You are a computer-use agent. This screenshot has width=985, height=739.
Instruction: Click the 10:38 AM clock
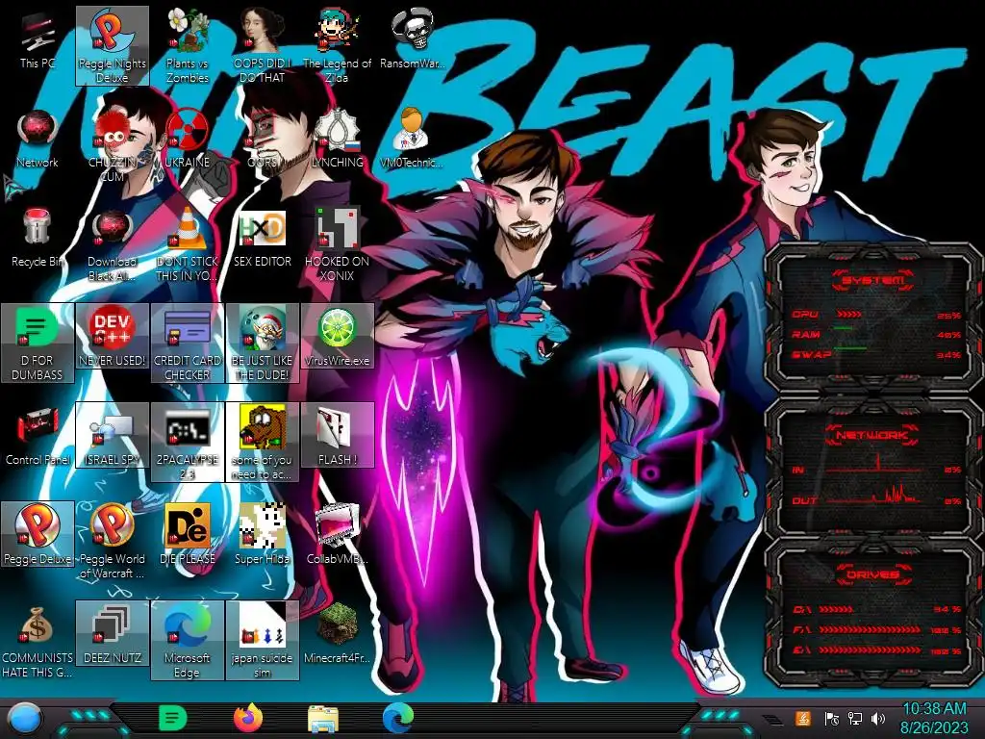[x=934, y=709]
